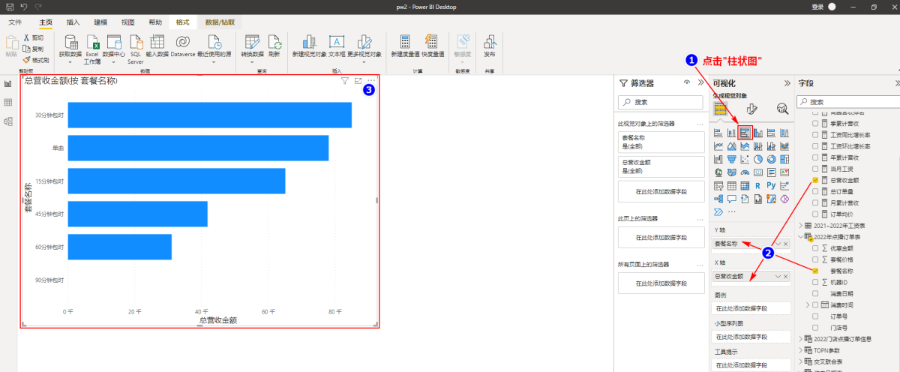
Task: Click 更多视觉对象 button
Action: point(364,47)
